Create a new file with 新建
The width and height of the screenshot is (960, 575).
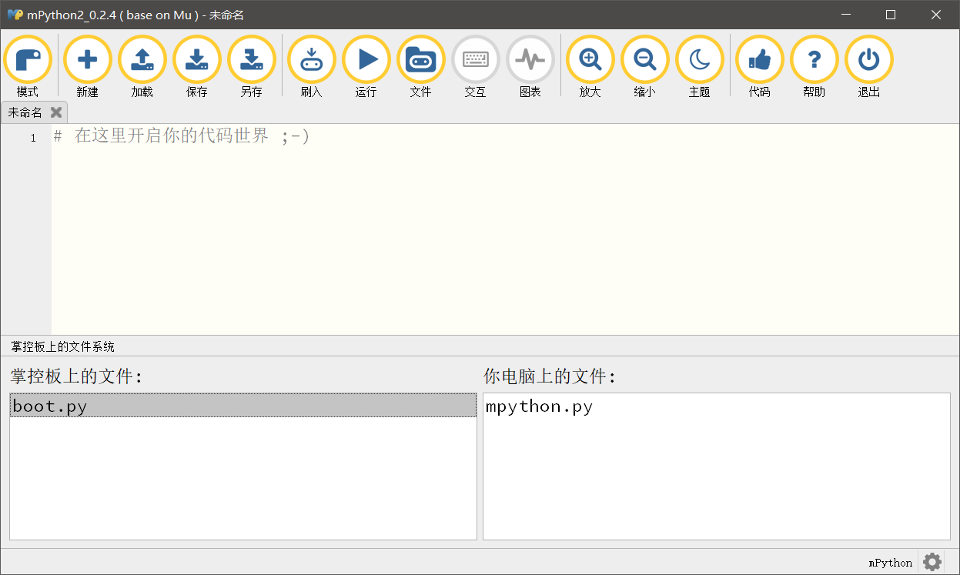(87, 66)
